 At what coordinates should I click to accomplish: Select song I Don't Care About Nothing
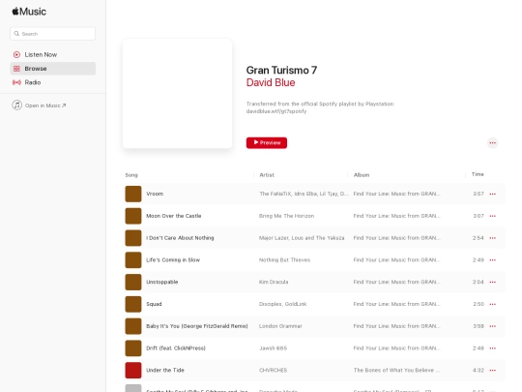pyautogui.click(x=180, y=238)
